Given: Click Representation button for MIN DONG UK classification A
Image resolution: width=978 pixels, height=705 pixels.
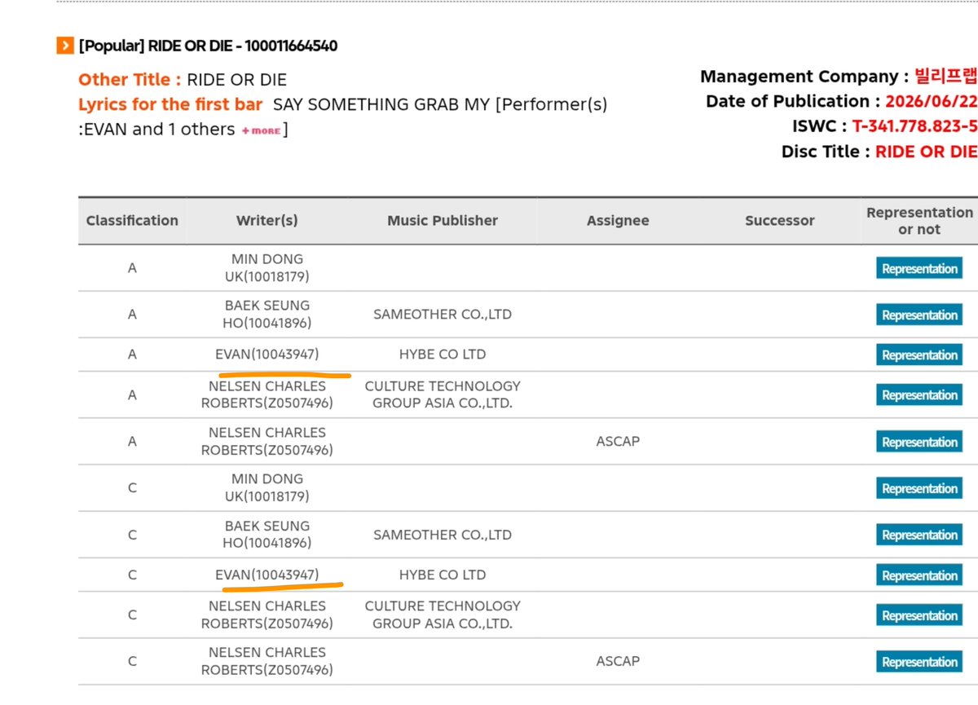Looking at the screenshot, I should [919, 268].
